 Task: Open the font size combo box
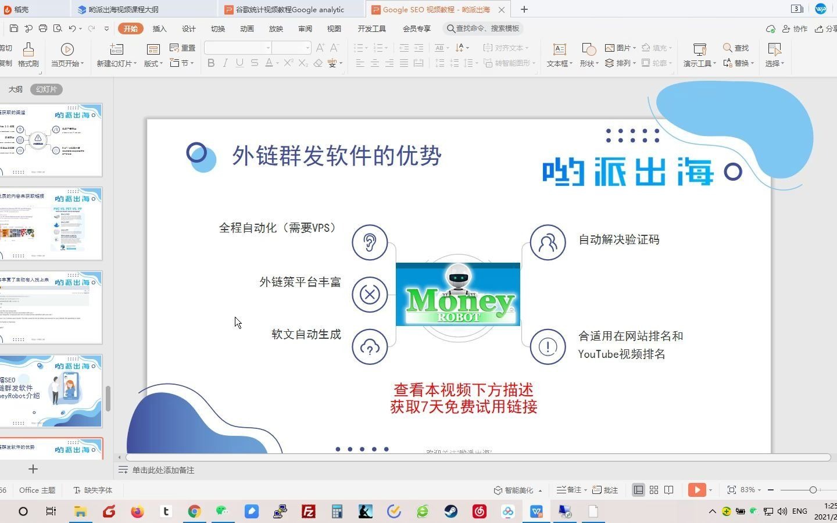pos(291,48)
